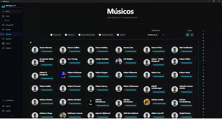Enable the Producción filter checkbox
Screen dimensions: 222x119
tap(100, 35)
